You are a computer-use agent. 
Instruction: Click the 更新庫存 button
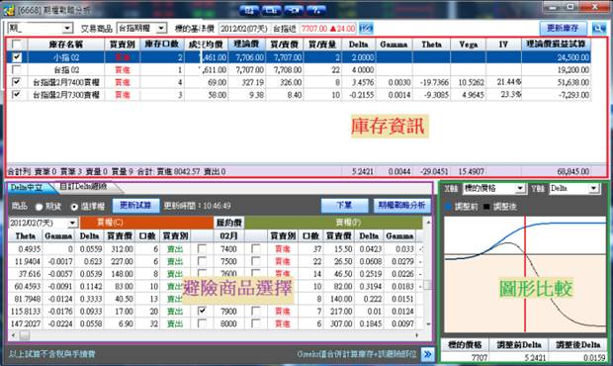point(563,28)
